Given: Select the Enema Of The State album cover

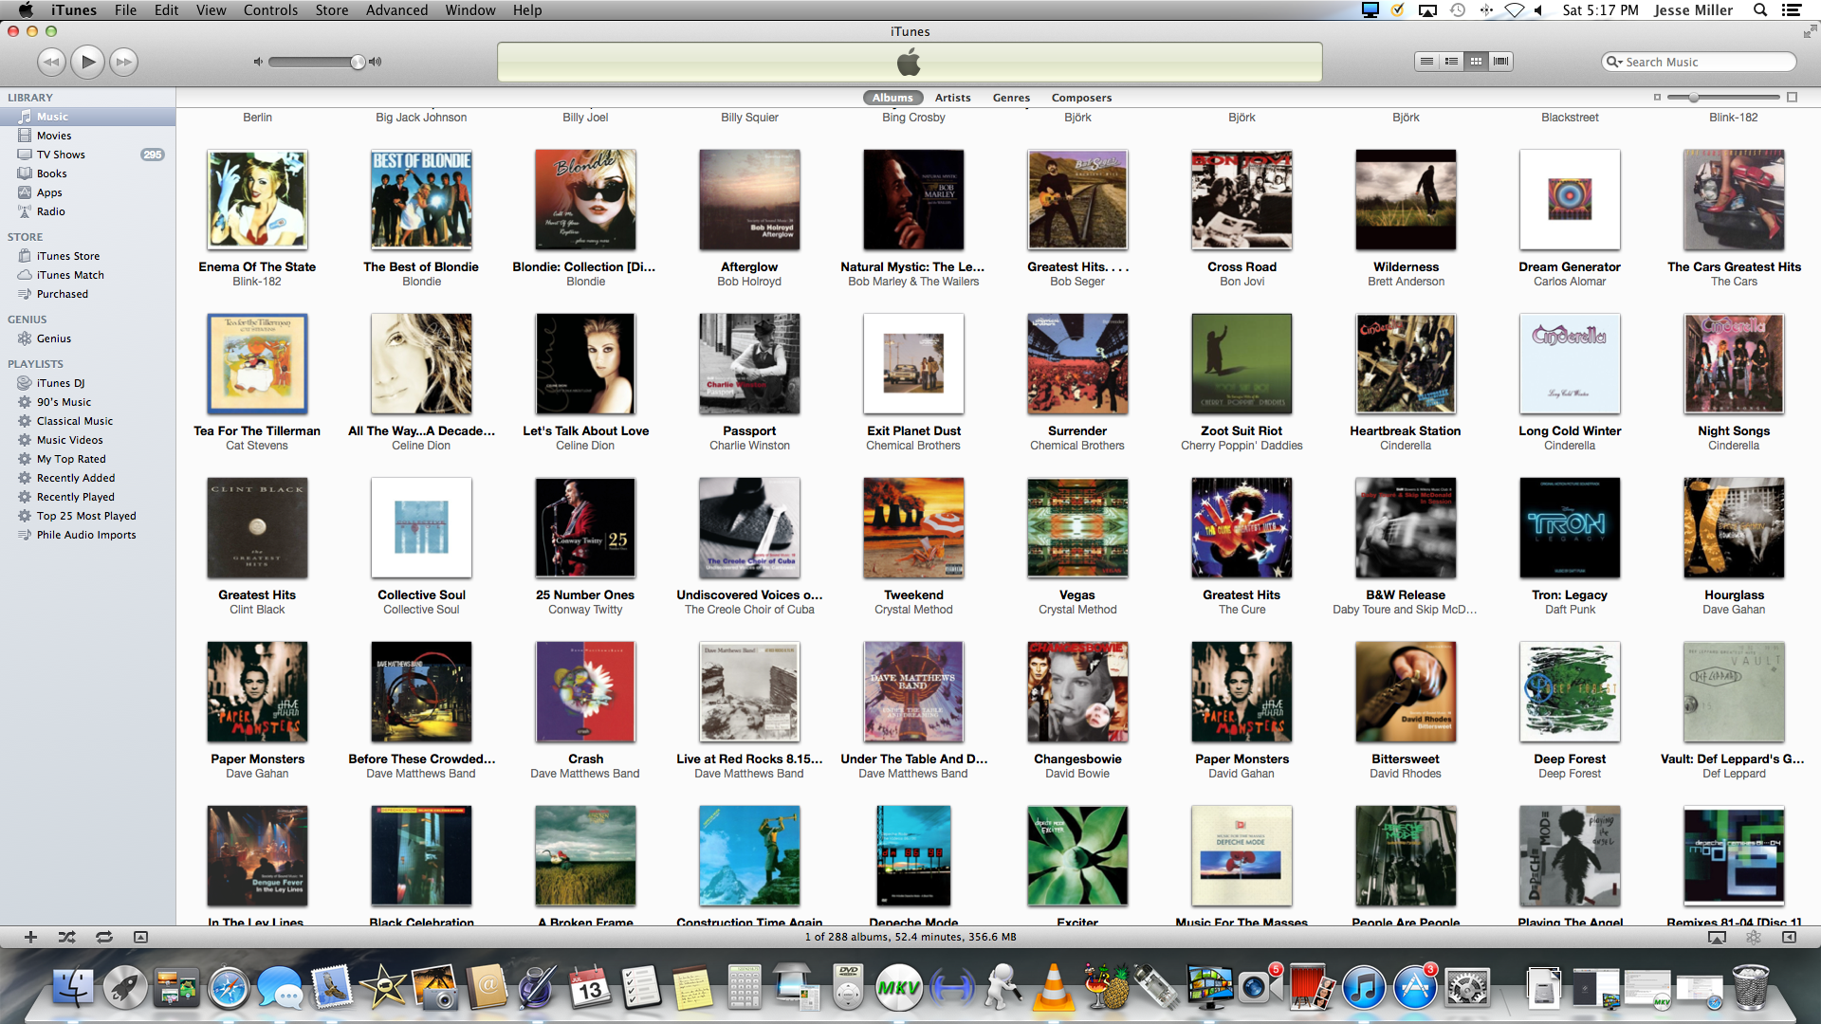Looking at the screenshot, I should pos(257,200).
